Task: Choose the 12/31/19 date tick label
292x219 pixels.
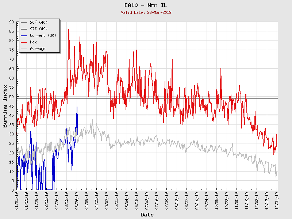Action: 277,200
